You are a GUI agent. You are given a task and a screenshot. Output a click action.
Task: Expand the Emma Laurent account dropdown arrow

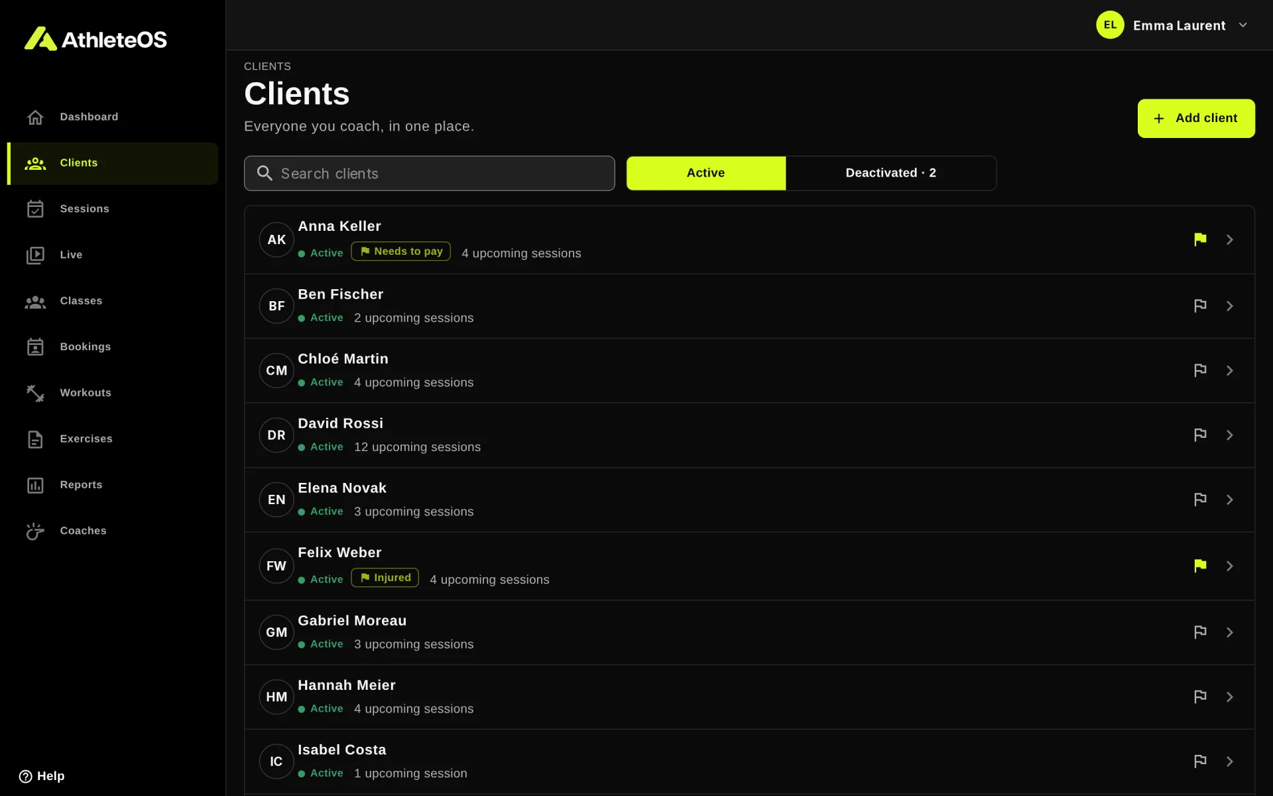[1243, 25]
